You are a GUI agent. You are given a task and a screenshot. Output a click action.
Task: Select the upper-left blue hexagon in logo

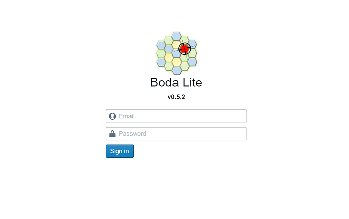coord(161,45)
